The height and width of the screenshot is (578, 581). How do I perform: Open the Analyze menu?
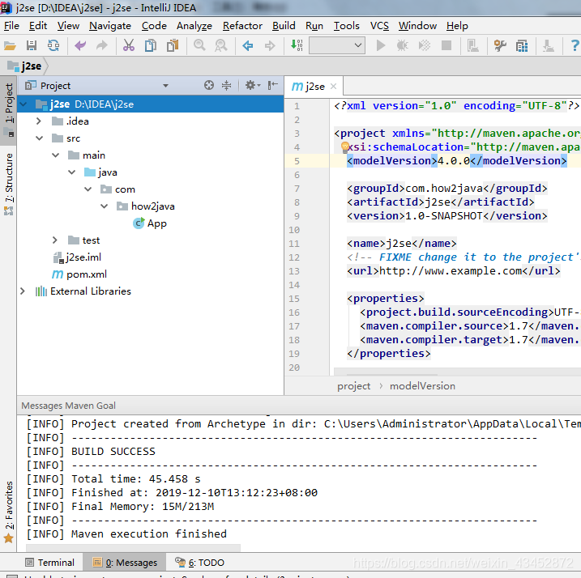[x=194, y=26]
